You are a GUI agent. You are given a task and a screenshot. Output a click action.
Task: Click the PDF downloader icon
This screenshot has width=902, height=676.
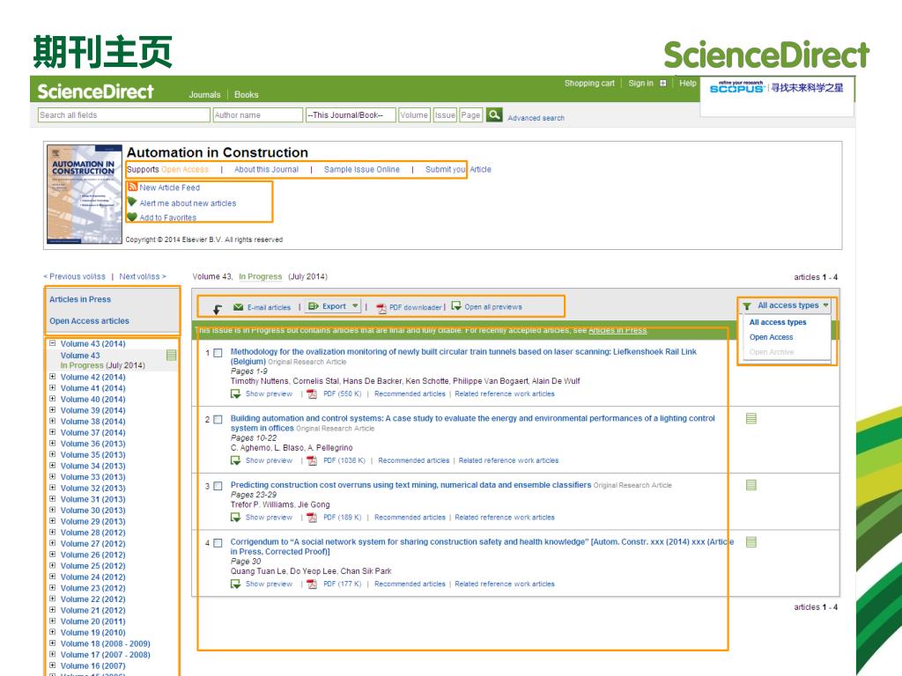tap(381, 307)
